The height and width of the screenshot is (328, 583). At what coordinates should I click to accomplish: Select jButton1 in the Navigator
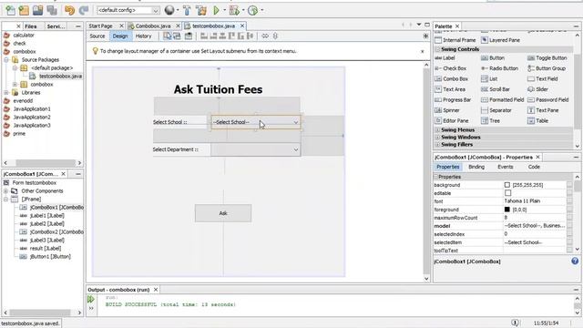(50, 257)
